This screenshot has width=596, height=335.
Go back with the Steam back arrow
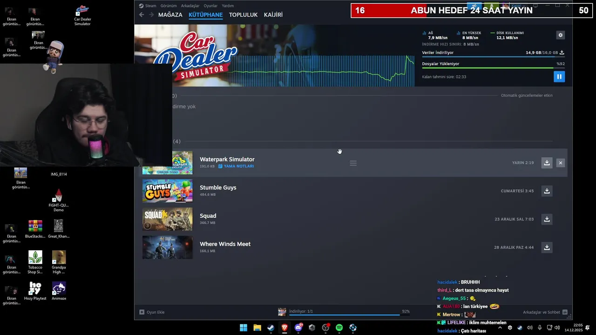[142, 15]
